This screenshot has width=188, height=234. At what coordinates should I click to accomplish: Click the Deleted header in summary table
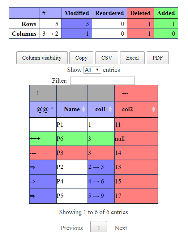coord(140,13)
